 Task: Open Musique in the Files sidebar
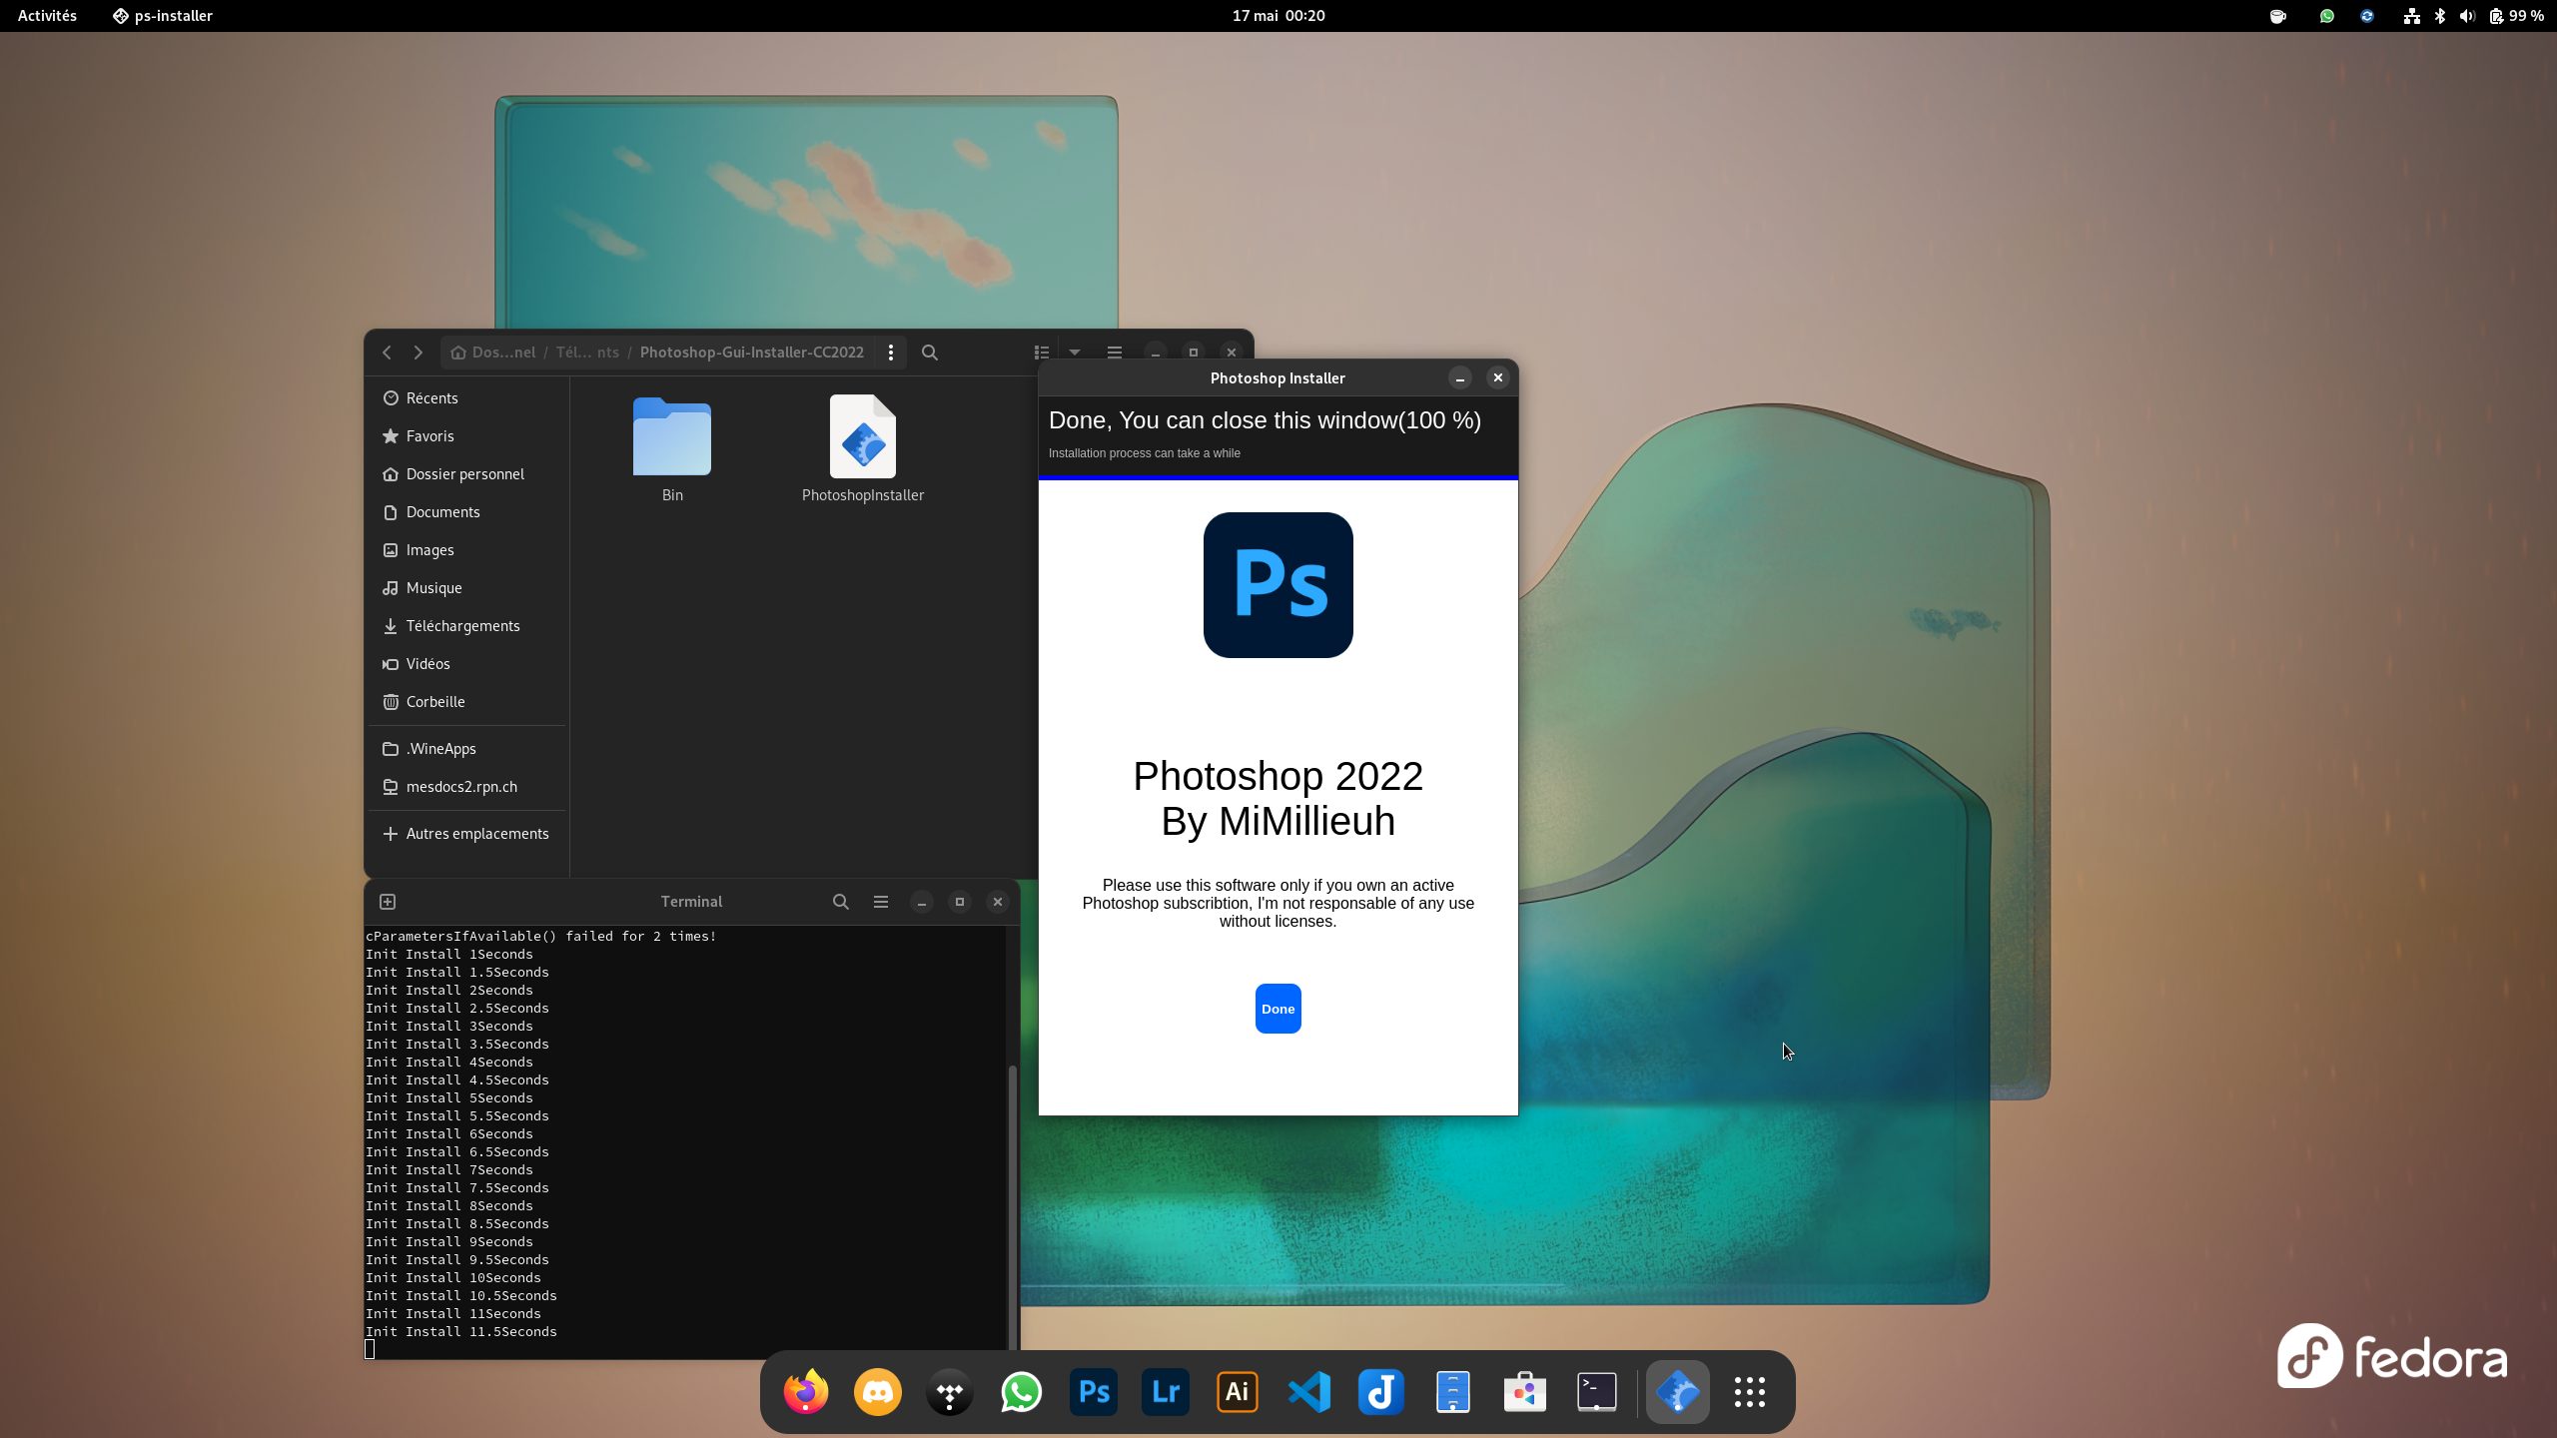pos(466,588)
